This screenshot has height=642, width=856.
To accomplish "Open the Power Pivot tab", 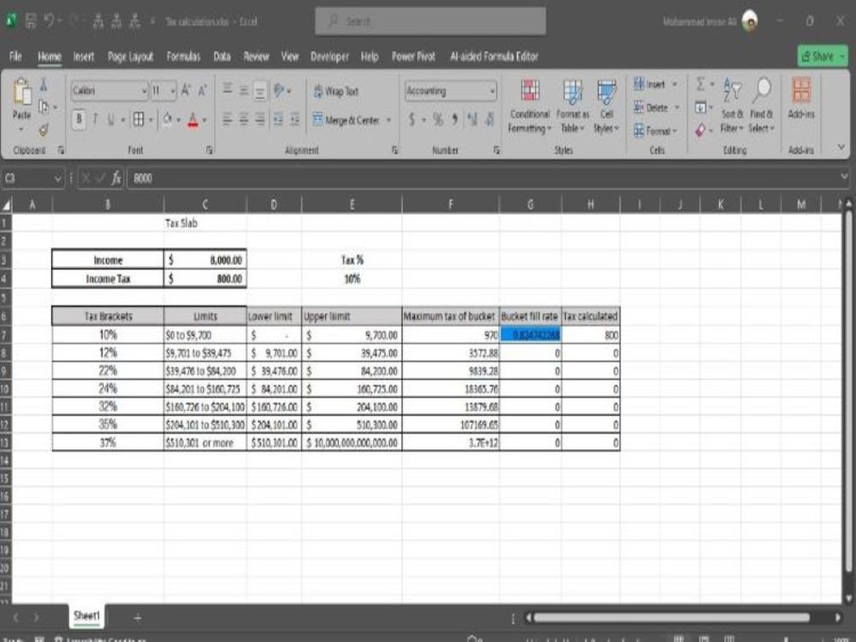I will (x=413, y=56).
